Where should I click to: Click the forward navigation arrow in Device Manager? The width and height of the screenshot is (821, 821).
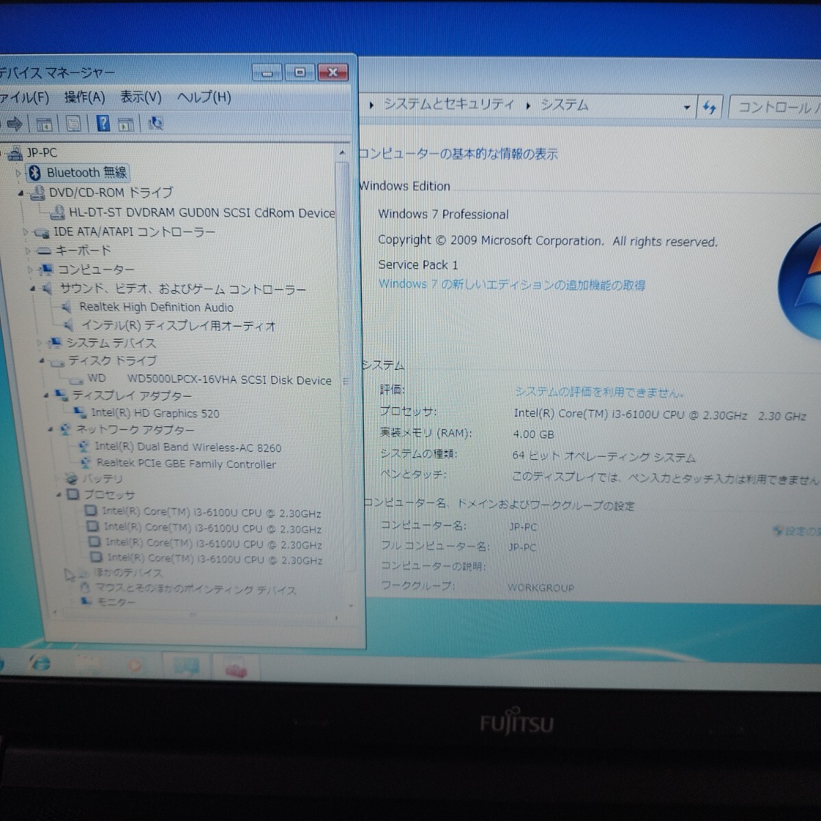click(x=13, y=124)
